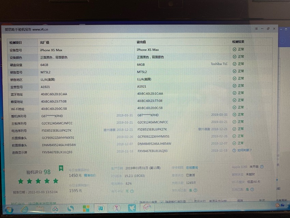Click the iOS version 15.2.1 (19C63)
The width and height of the screenshot is (290, 218).
[135, 176]
